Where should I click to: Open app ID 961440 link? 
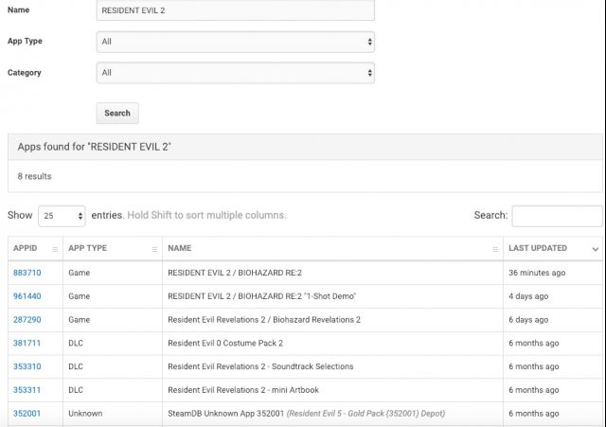[x=27, y=296]
